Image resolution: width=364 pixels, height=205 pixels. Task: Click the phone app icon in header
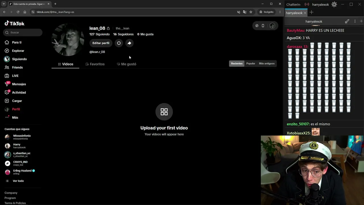point(263,26)
